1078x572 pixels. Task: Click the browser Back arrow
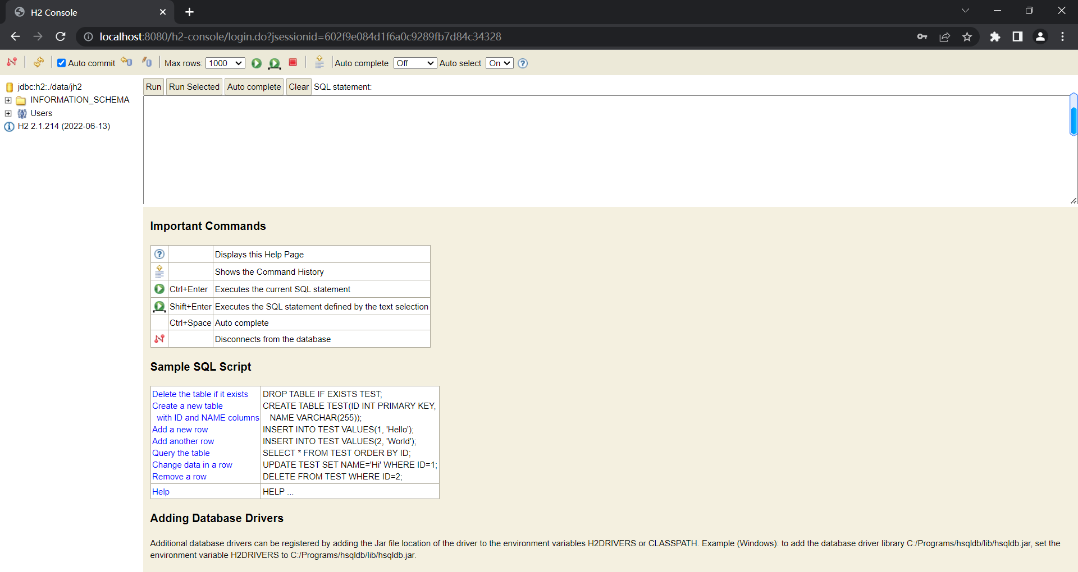point(15,36)
